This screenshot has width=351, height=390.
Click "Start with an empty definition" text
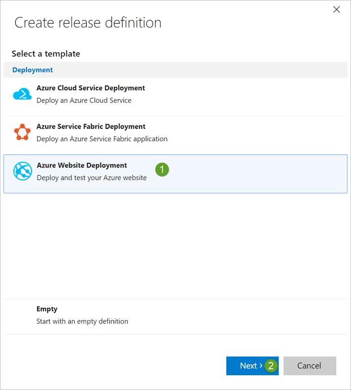(x=82, y=321)
